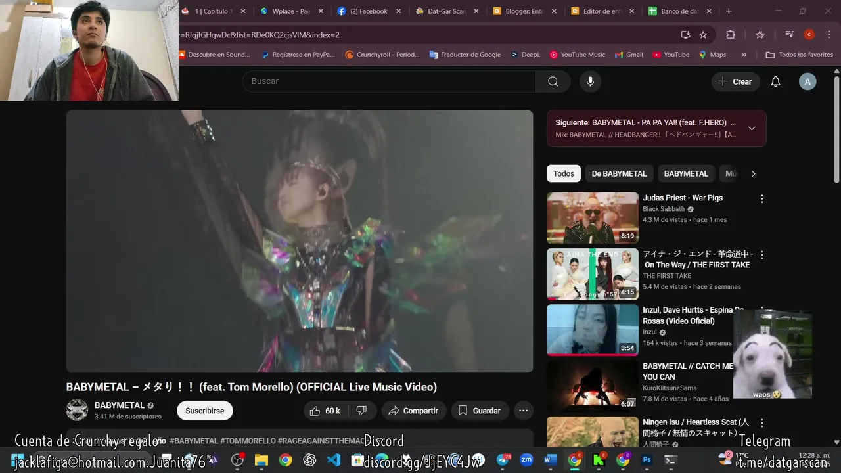Viewport: 841px width, 473px height.
Task: Open media controls icon in Chrome toolbar
Action: pos(790,35)
